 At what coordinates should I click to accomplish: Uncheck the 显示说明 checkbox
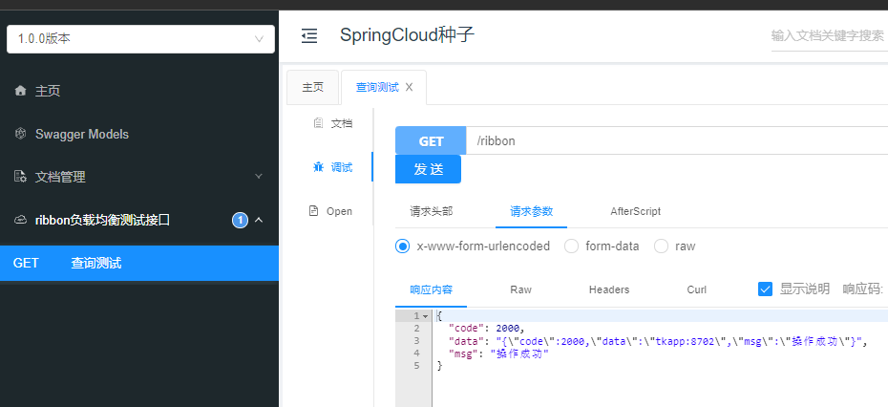point(765,289)
